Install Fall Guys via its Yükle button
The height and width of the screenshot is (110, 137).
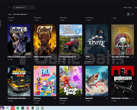(x=36, y=103)
